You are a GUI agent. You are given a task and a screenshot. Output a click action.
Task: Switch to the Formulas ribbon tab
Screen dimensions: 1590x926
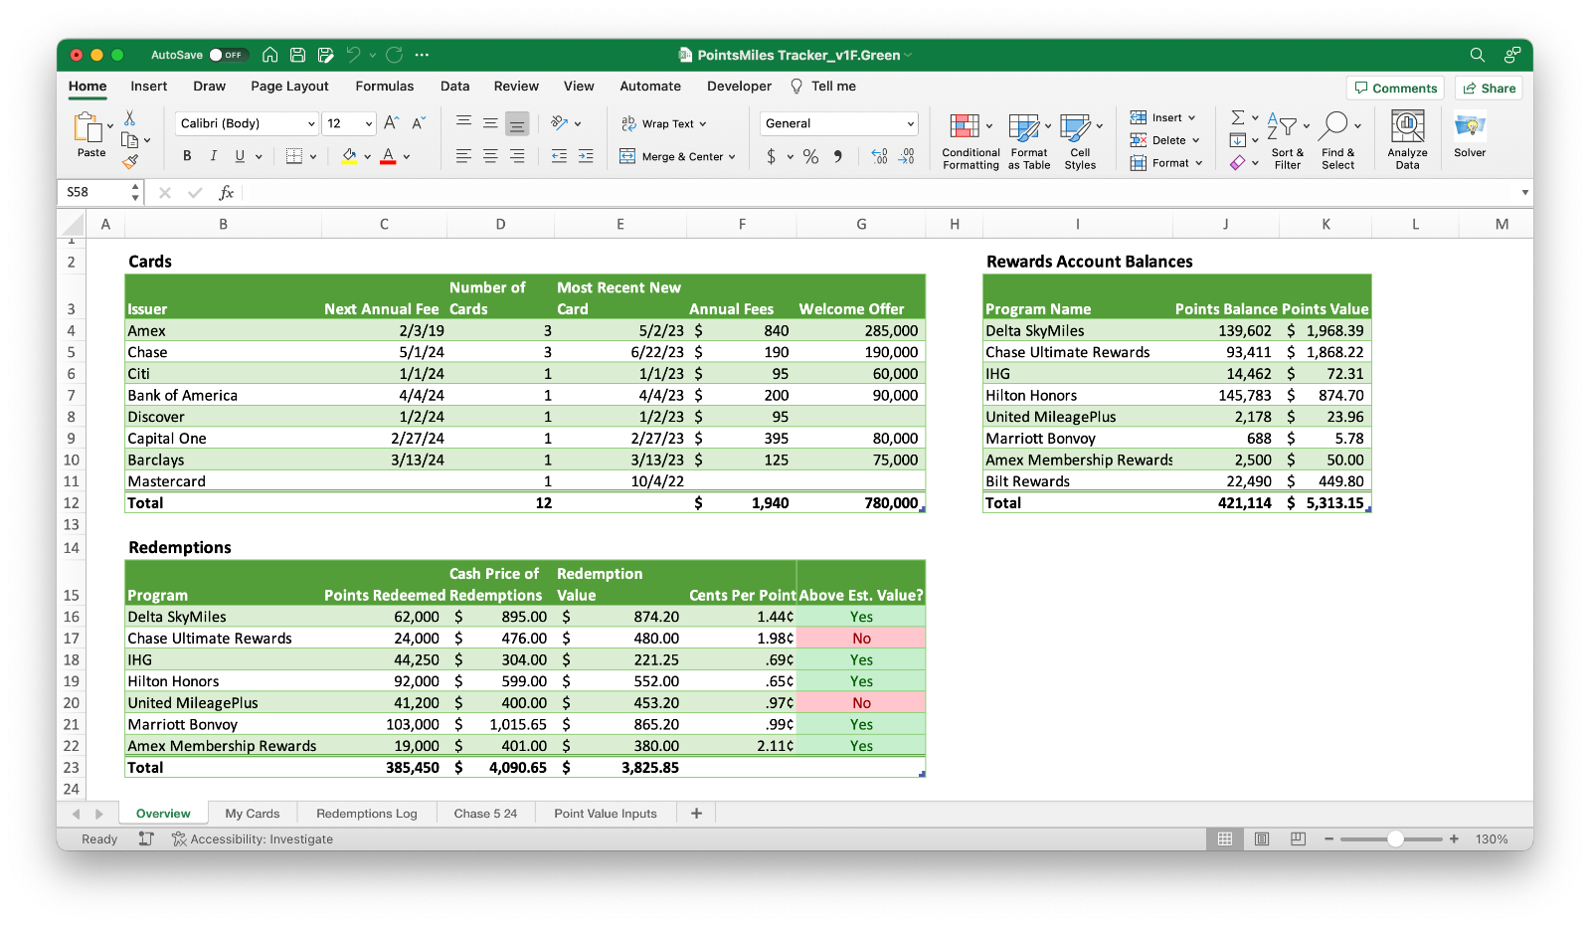[x=385, y=87]
